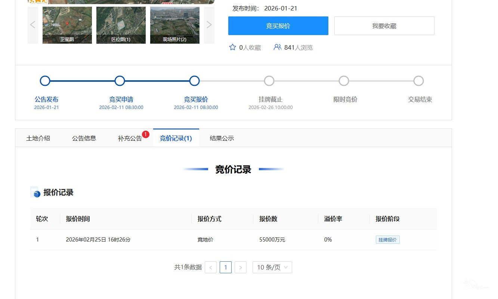498x299 pixels.
Task: Open the 现场照片(2) thumbnail
Action: [x=175, y=25]
